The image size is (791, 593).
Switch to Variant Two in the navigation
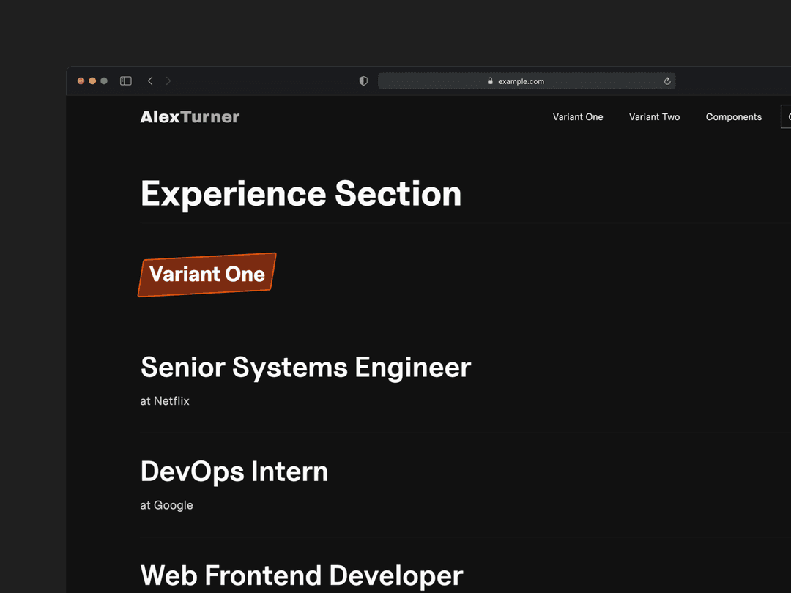coord(654,117)
